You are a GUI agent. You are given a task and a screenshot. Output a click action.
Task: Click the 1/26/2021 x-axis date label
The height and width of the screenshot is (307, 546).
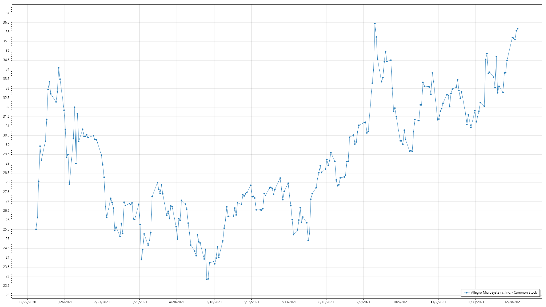point(65,302)
